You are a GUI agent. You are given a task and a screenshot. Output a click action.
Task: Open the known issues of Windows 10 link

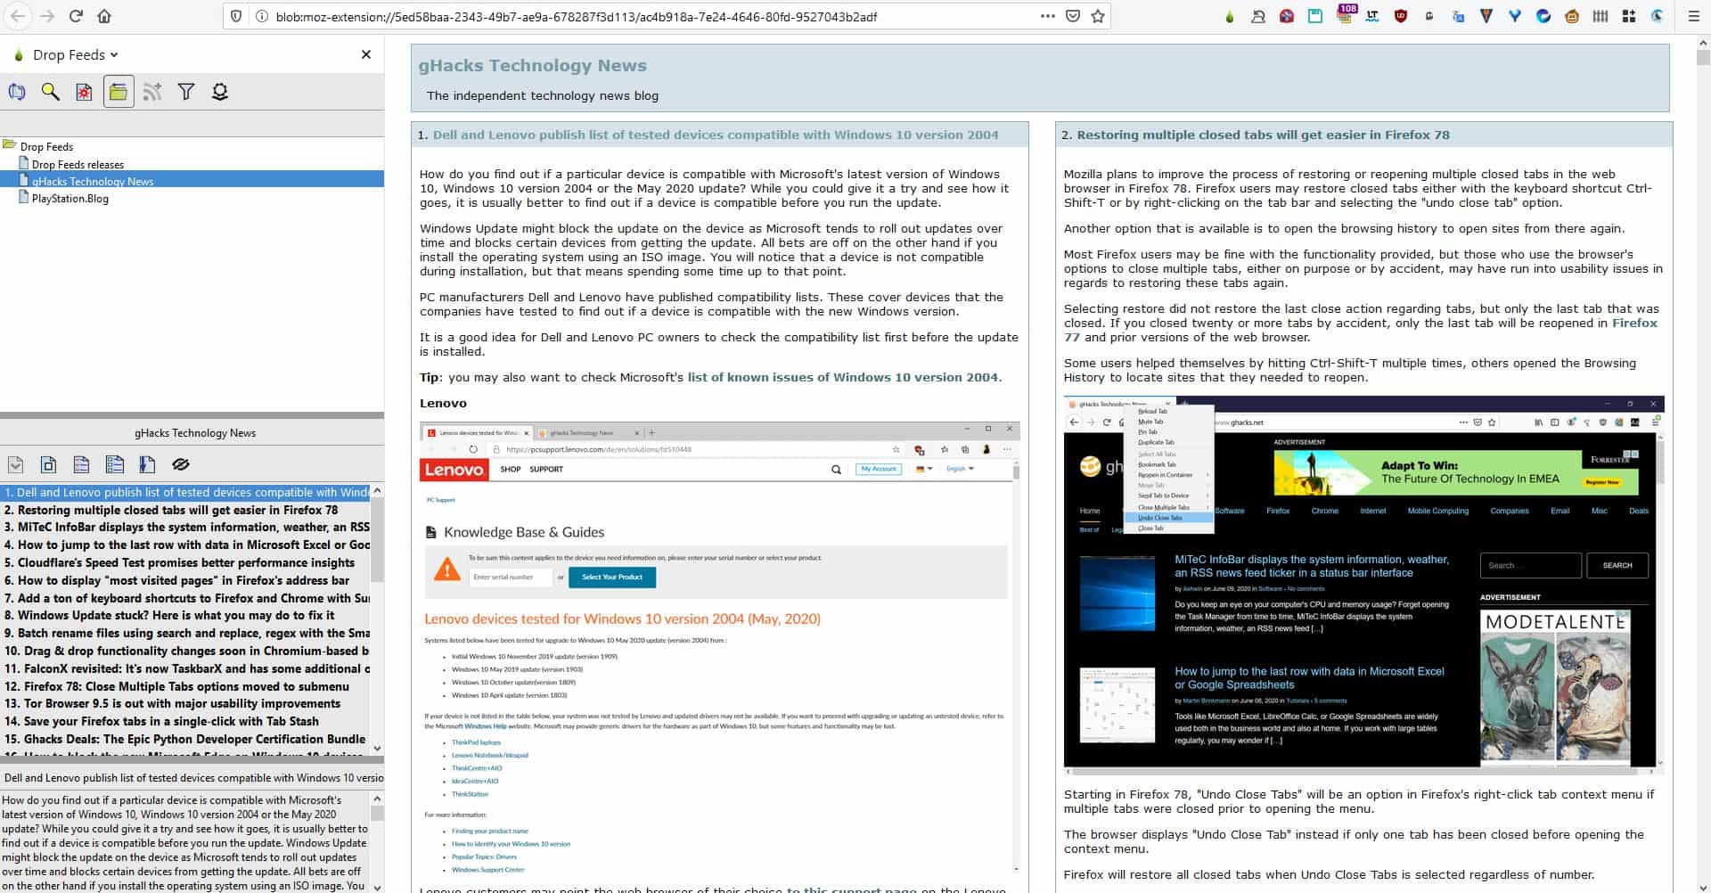[843, 377]
